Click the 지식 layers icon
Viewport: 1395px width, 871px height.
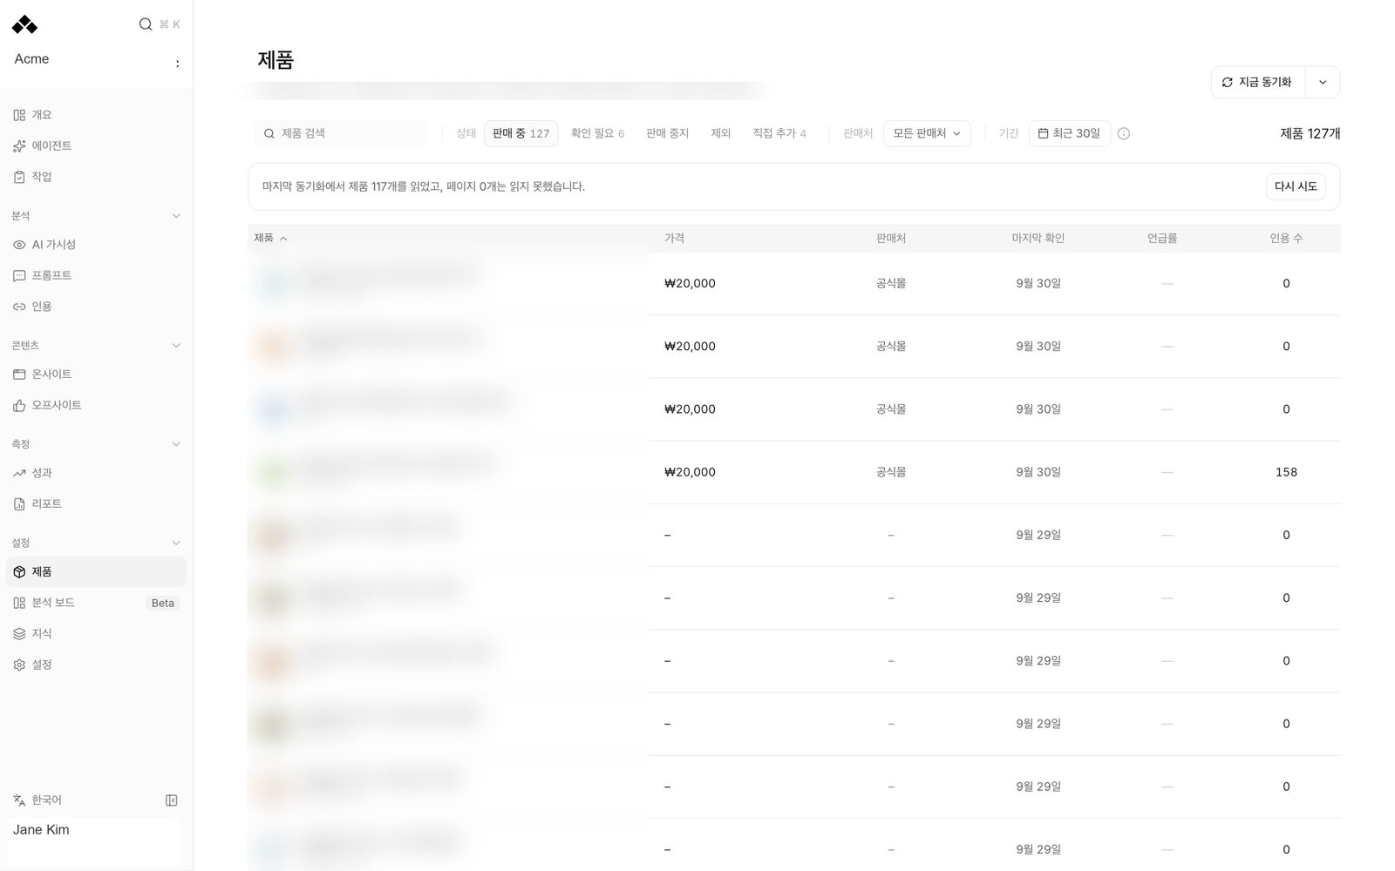[19, 634]
